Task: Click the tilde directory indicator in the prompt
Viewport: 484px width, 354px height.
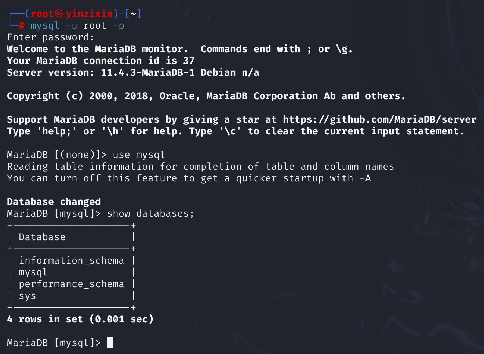Action: click(x=133, y=14)
